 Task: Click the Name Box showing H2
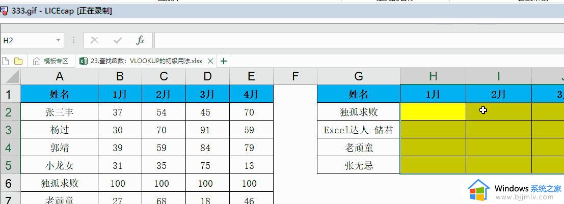tap(32, 40)
